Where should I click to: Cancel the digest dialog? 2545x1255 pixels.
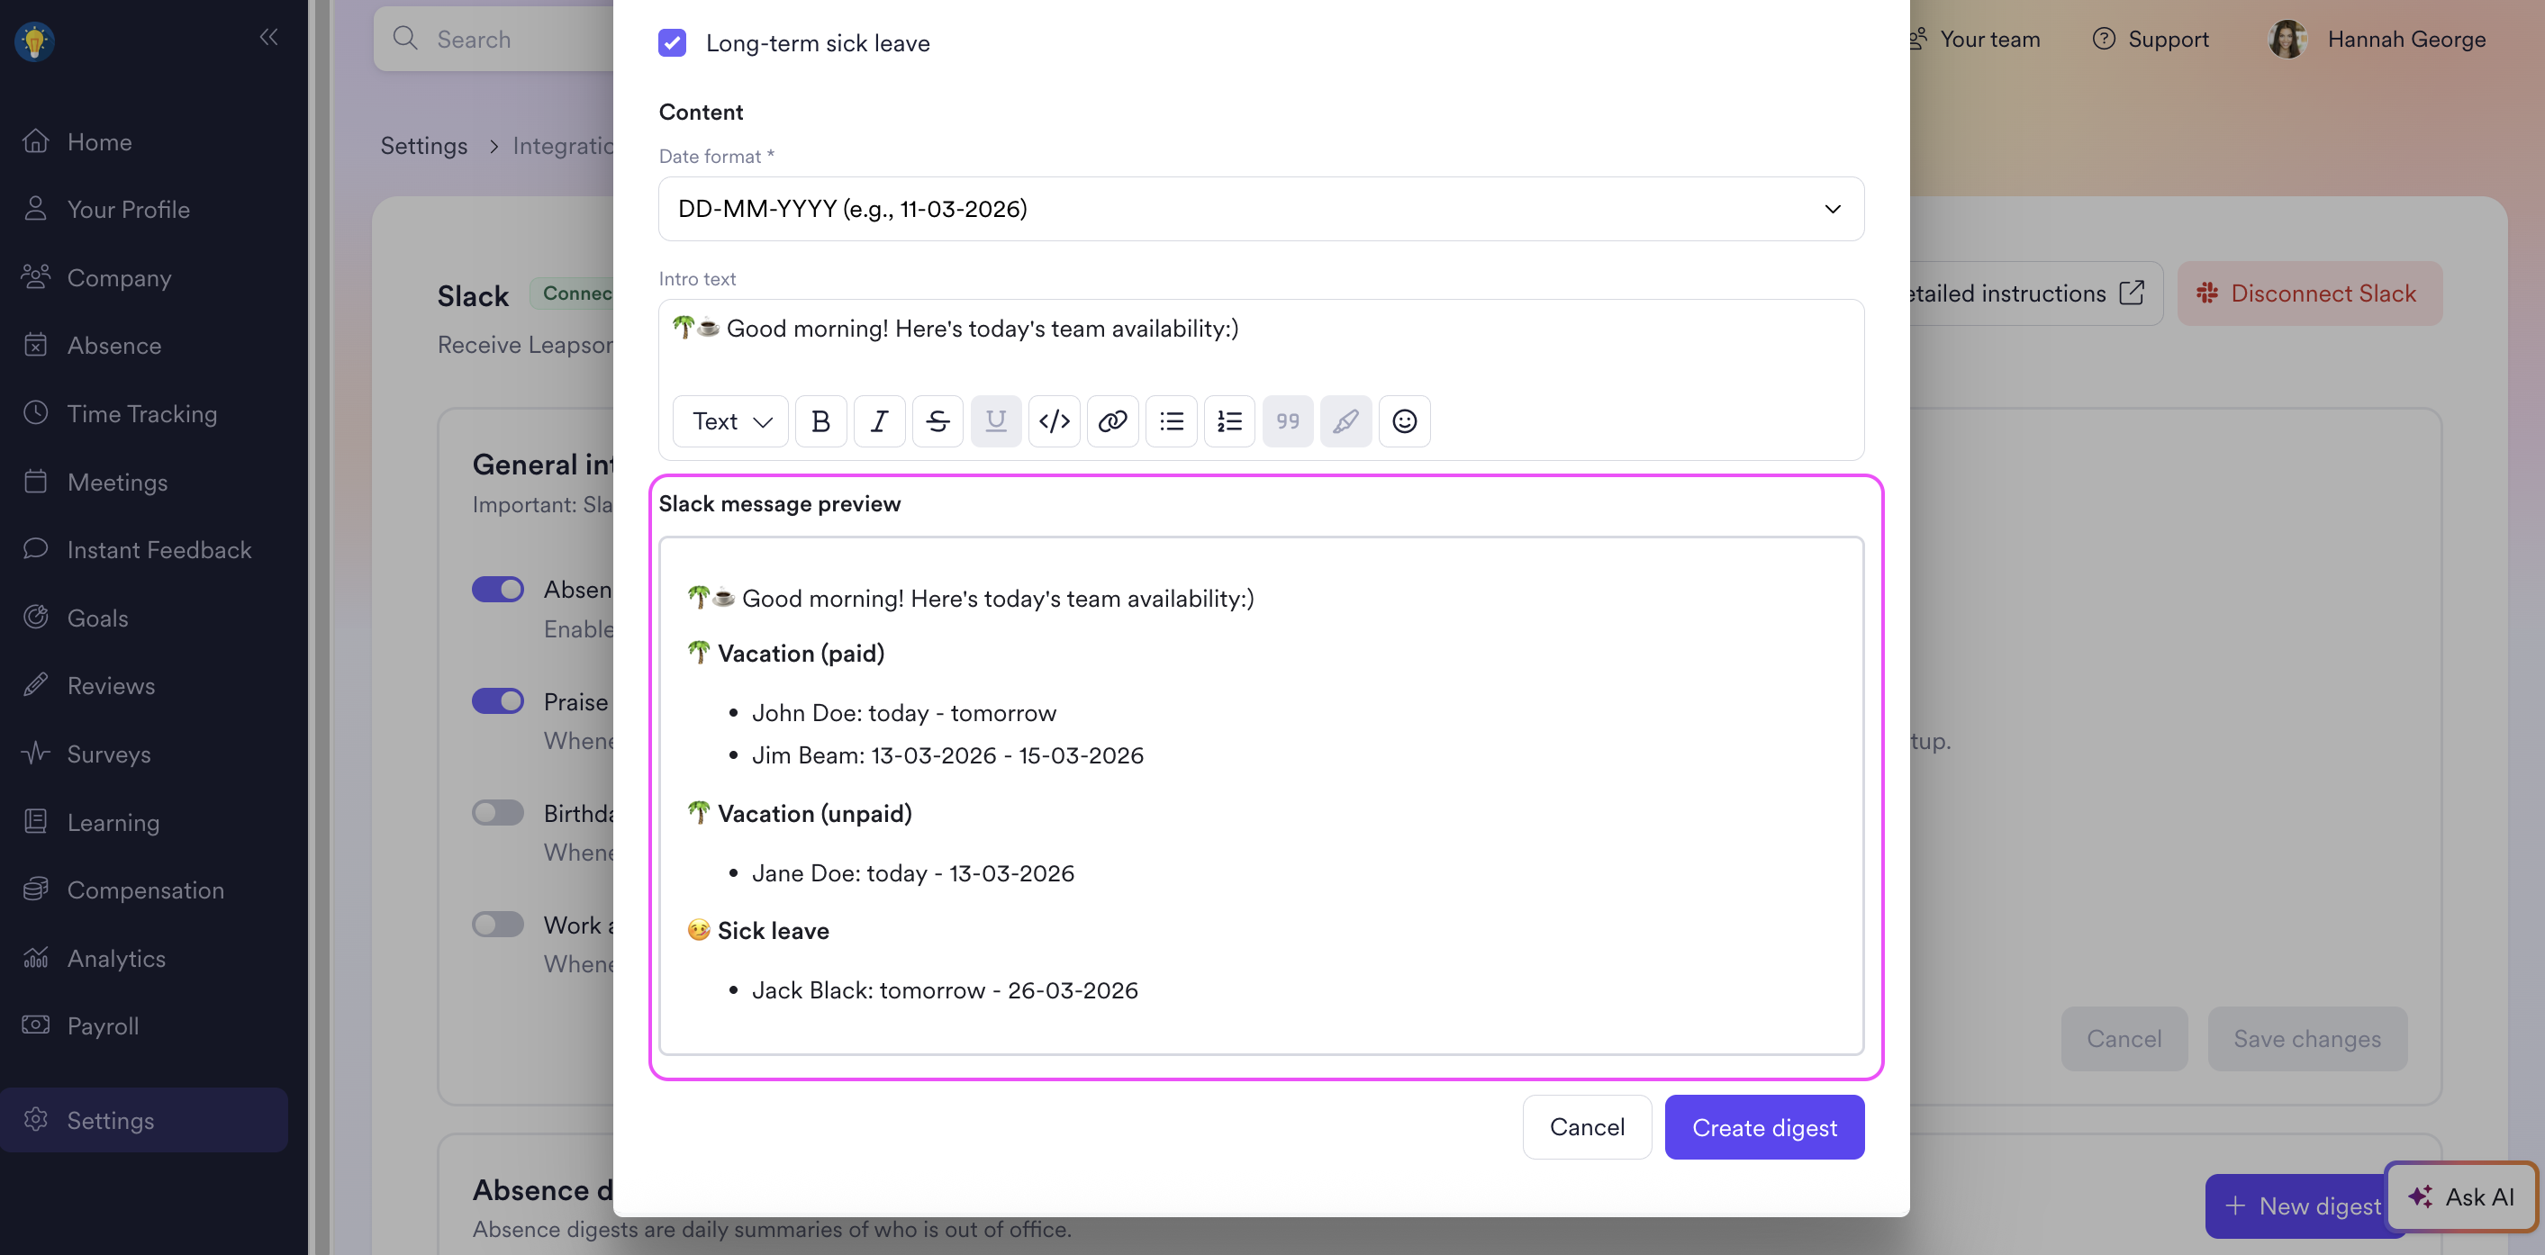(1586, 1128)
